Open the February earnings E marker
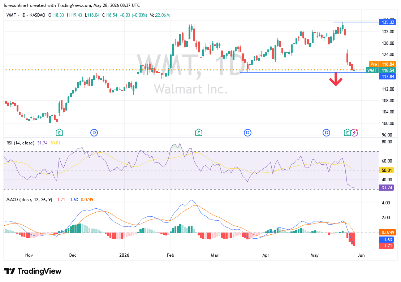Screen dimensions: 401x282 tap(198, 133)
